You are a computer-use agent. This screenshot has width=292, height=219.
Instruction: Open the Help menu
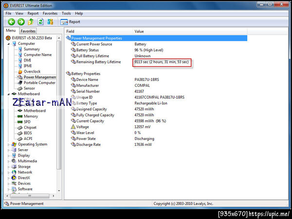point(79,14)
